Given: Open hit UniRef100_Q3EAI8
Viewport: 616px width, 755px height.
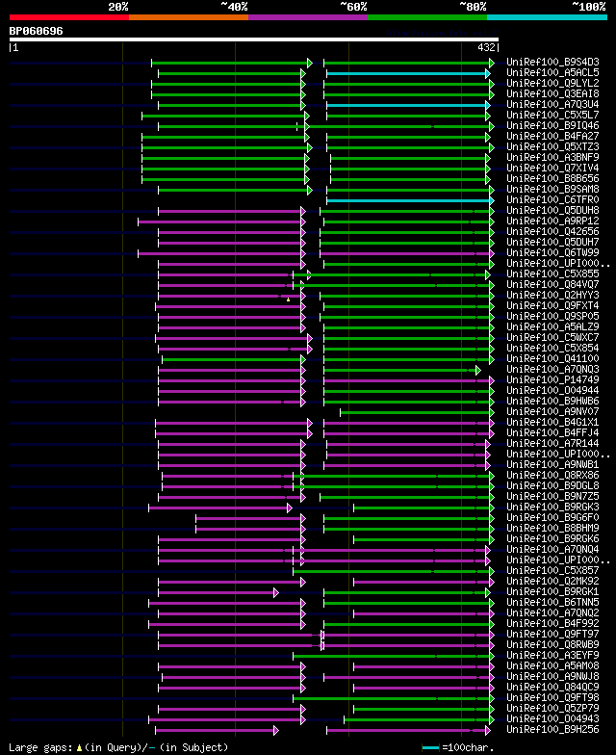Looking at the screenshot, I should tap(552, 94).
